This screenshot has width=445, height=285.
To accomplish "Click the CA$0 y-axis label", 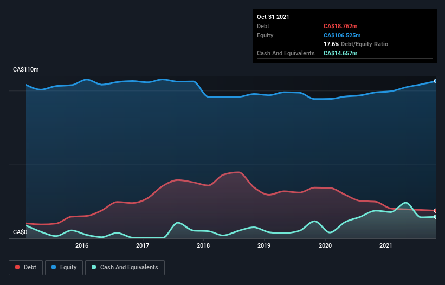I will pos(20,232).
